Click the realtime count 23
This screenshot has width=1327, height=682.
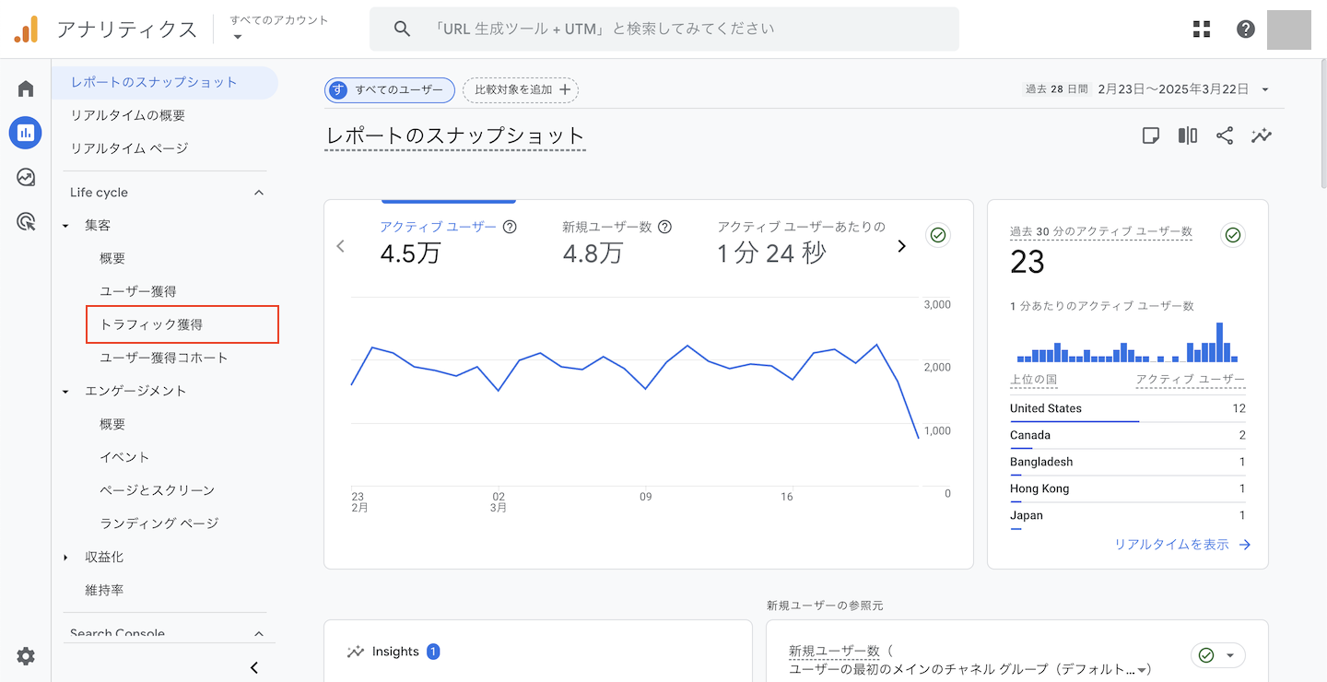pyautogui.click(x=1028, y=262)
